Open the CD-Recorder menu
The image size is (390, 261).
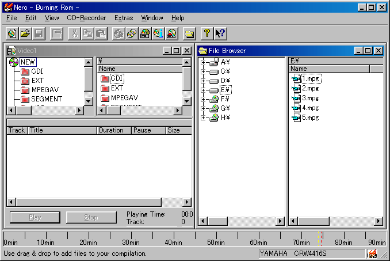pos(86,18)
